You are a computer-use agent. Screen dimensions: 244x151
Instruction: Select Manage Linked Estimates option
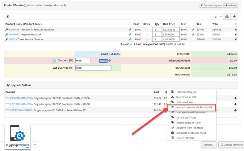pos(191,112)
